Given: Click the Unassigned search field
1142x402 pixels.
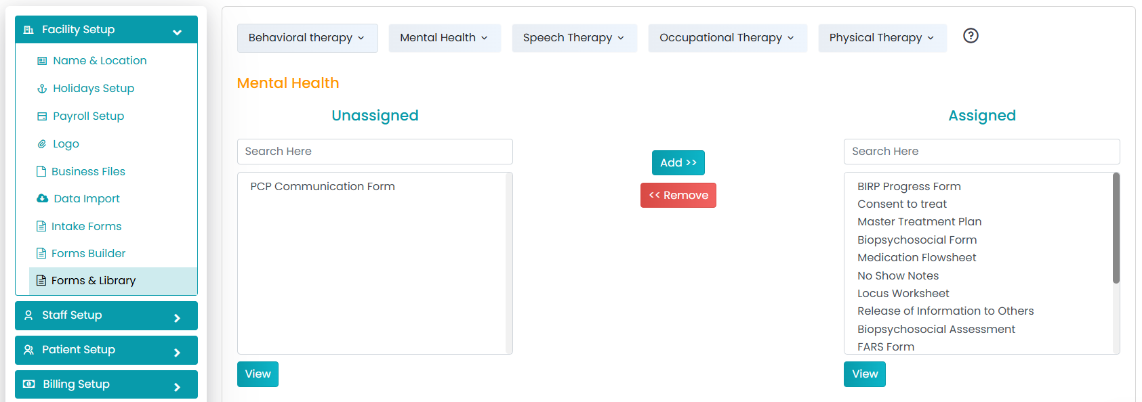Looking at the screenshot, I should click(x=375, y=152).
